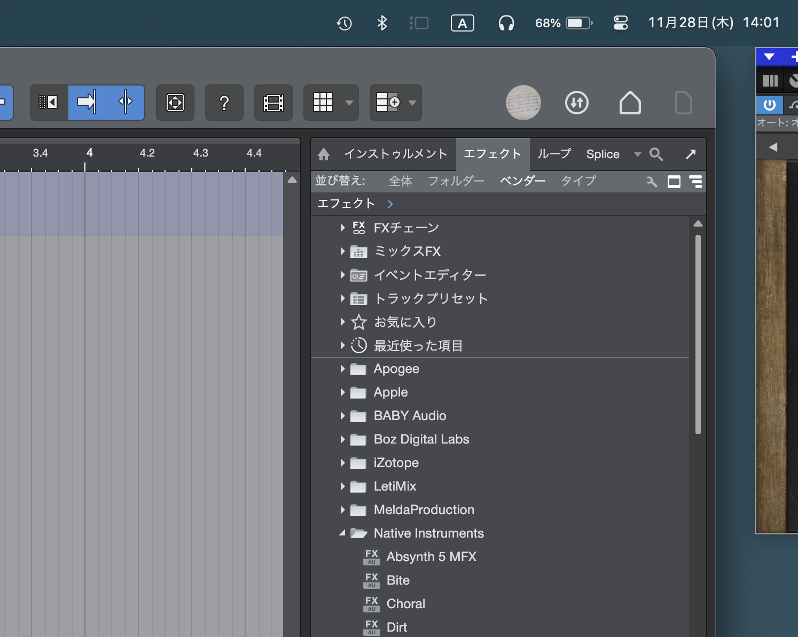The width and height of the screenshot is (798, 637).
Task: Select the Choral effect plug-in
Action: [405, 604]
